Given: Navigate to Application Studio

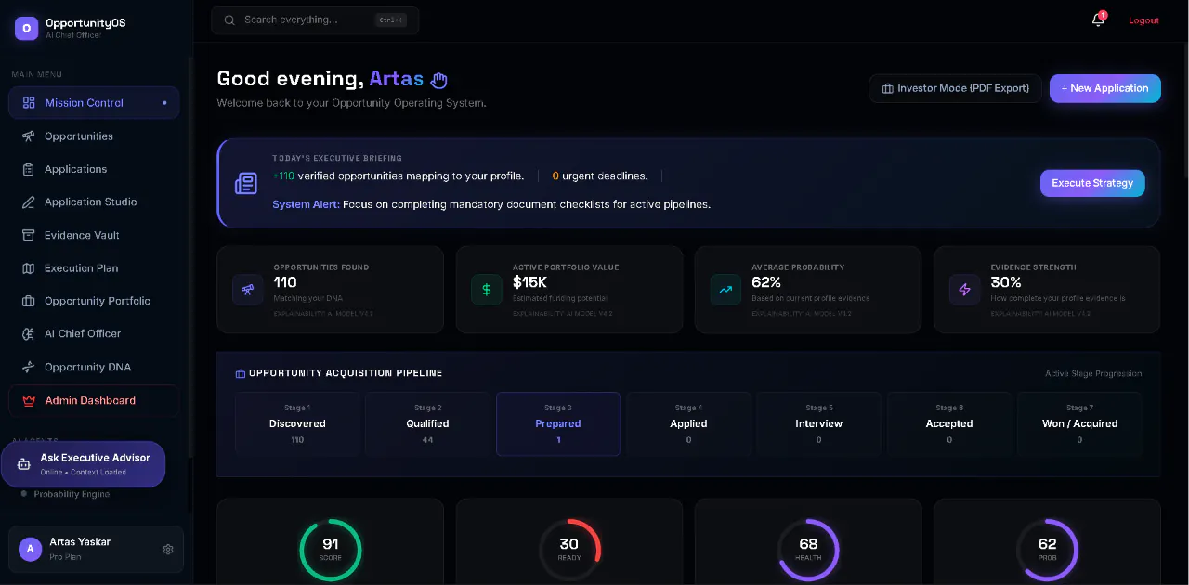Looking at the screenshot, I should [x=94, y=202].
